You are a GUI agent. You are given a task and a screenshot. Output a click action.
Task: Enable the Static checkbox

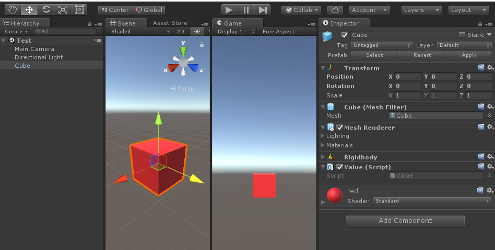(x=462, y=35)
